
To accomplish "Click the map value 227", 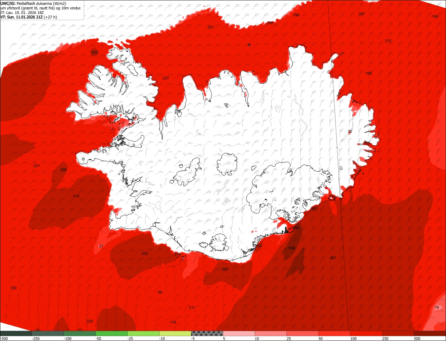I will [166, 78].
